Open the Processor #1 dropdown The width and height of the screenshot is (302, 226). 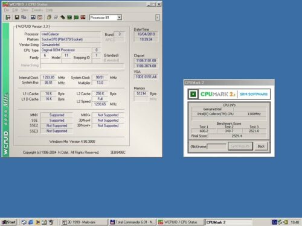(119, 17)
